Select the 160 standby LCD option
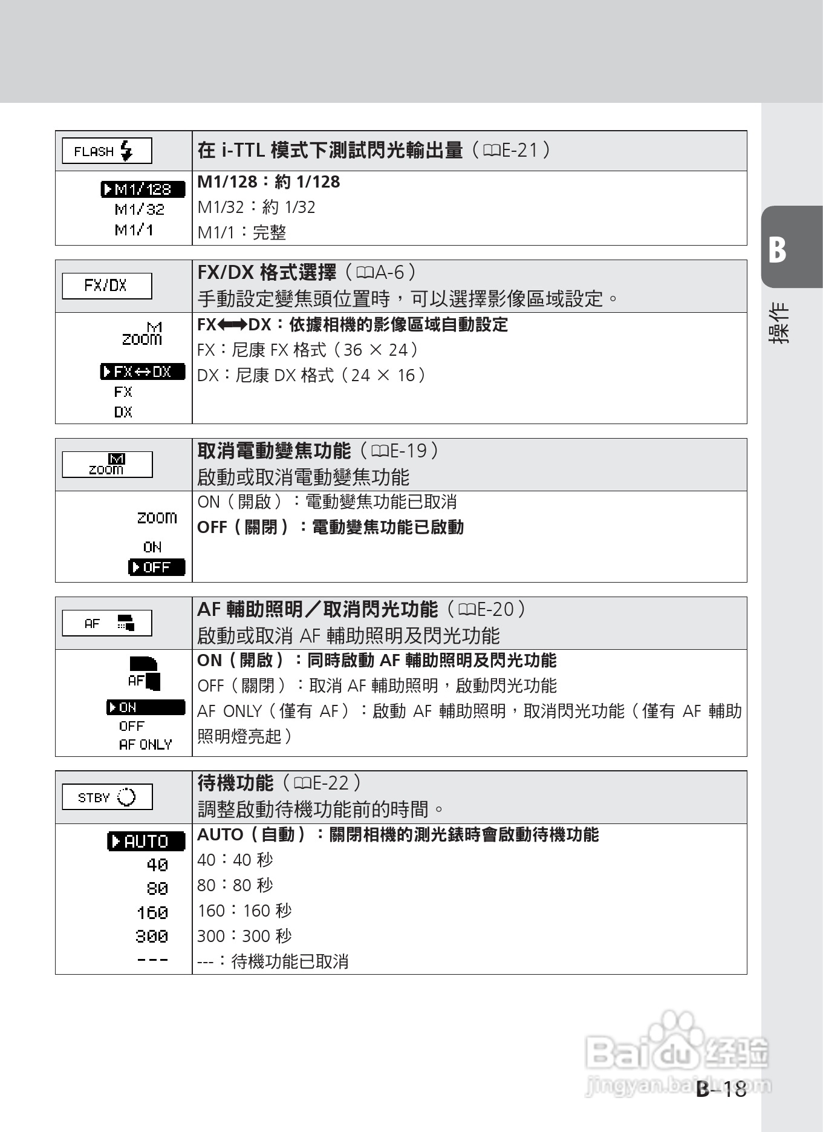 [152, 912]
